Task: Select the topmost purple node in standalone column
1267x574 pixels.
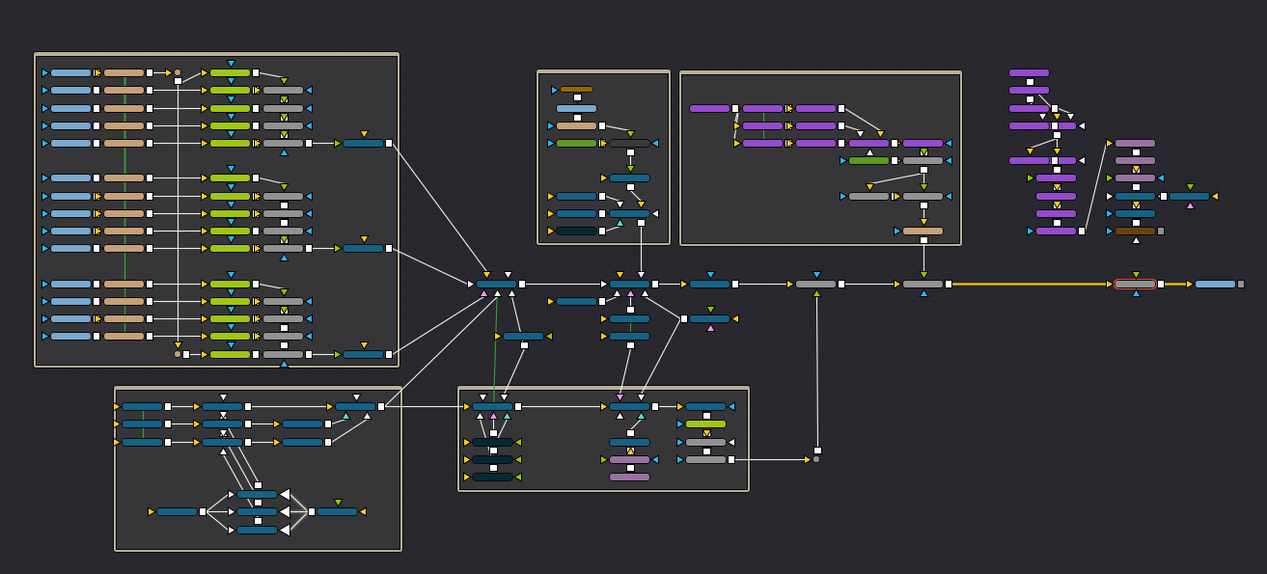Action: coord(1029,72)
